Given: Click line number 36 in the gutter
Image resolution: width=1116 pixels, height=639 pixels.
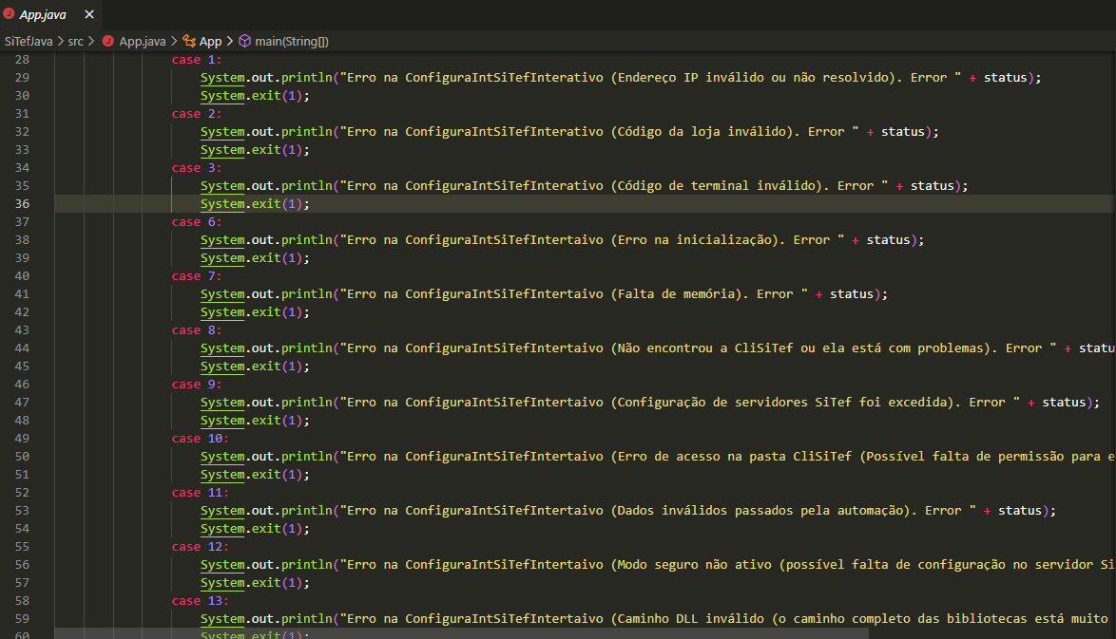Looking at the screenshot, I should (22, 204).
